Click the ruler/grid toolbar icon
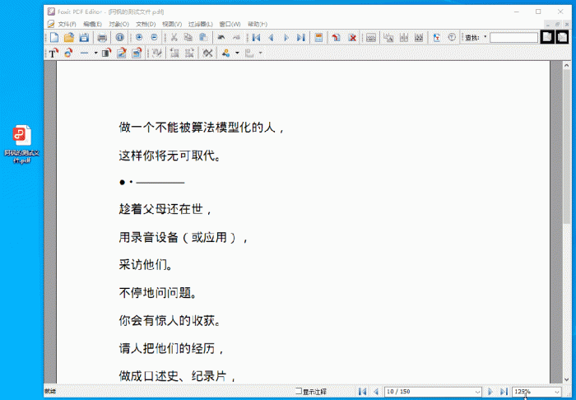Screen dimensions: 576x400 tap(371, 38)
